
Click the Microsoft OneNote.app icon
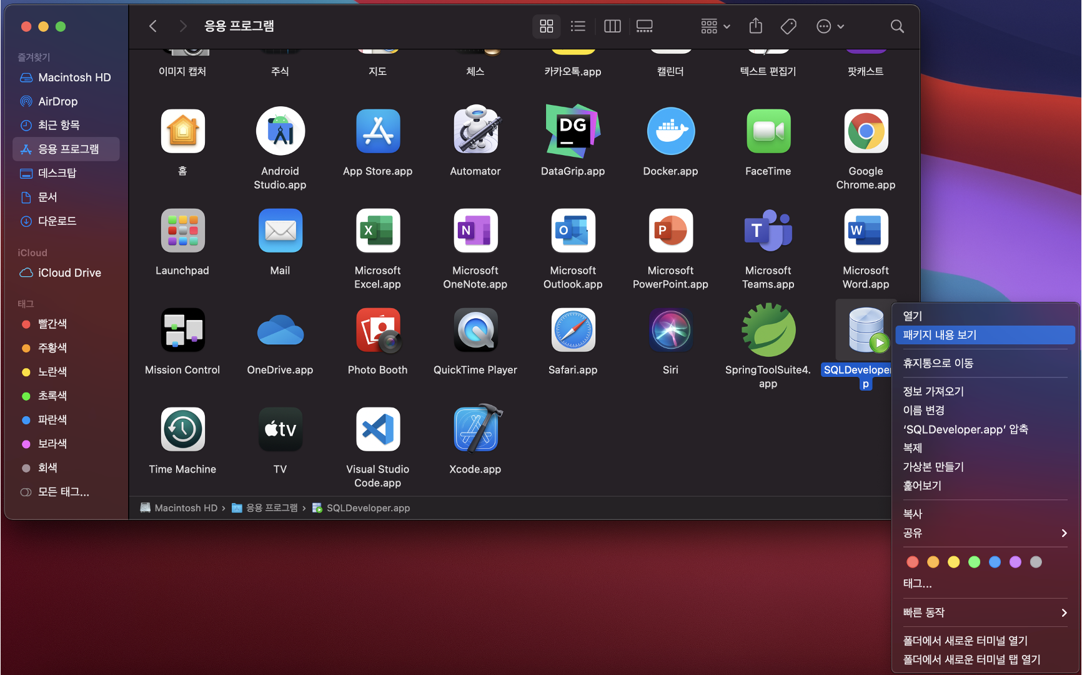coord(475,231)
